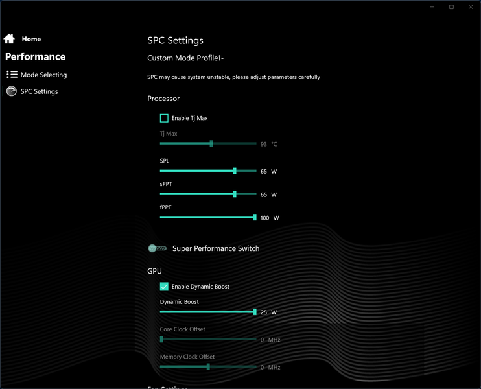Click the SPC unstable warning text

point(233,77)
